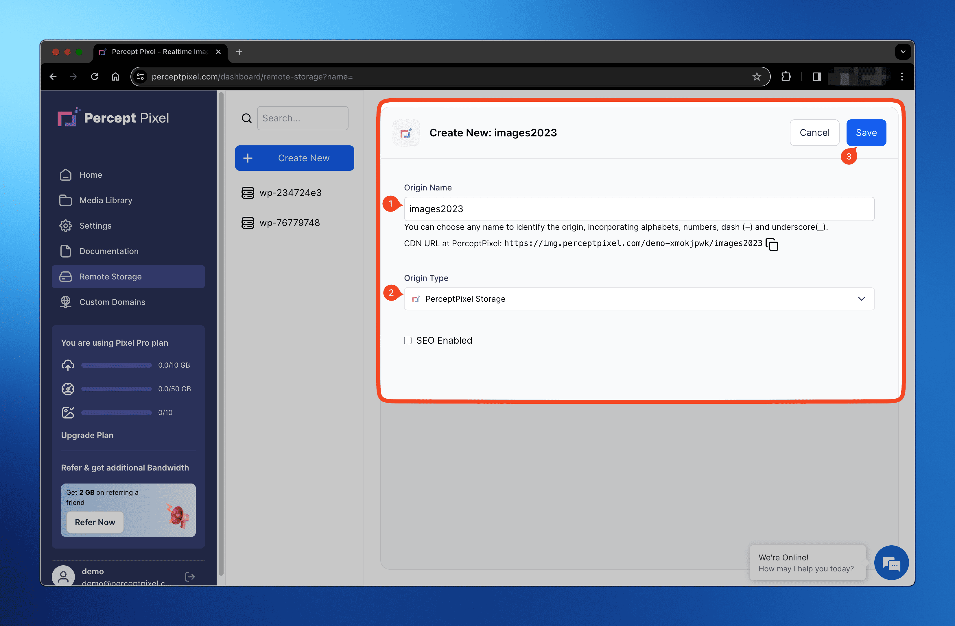Click the upload cloud storage usage icon
955x626 pixels.
tap(68, 365)
